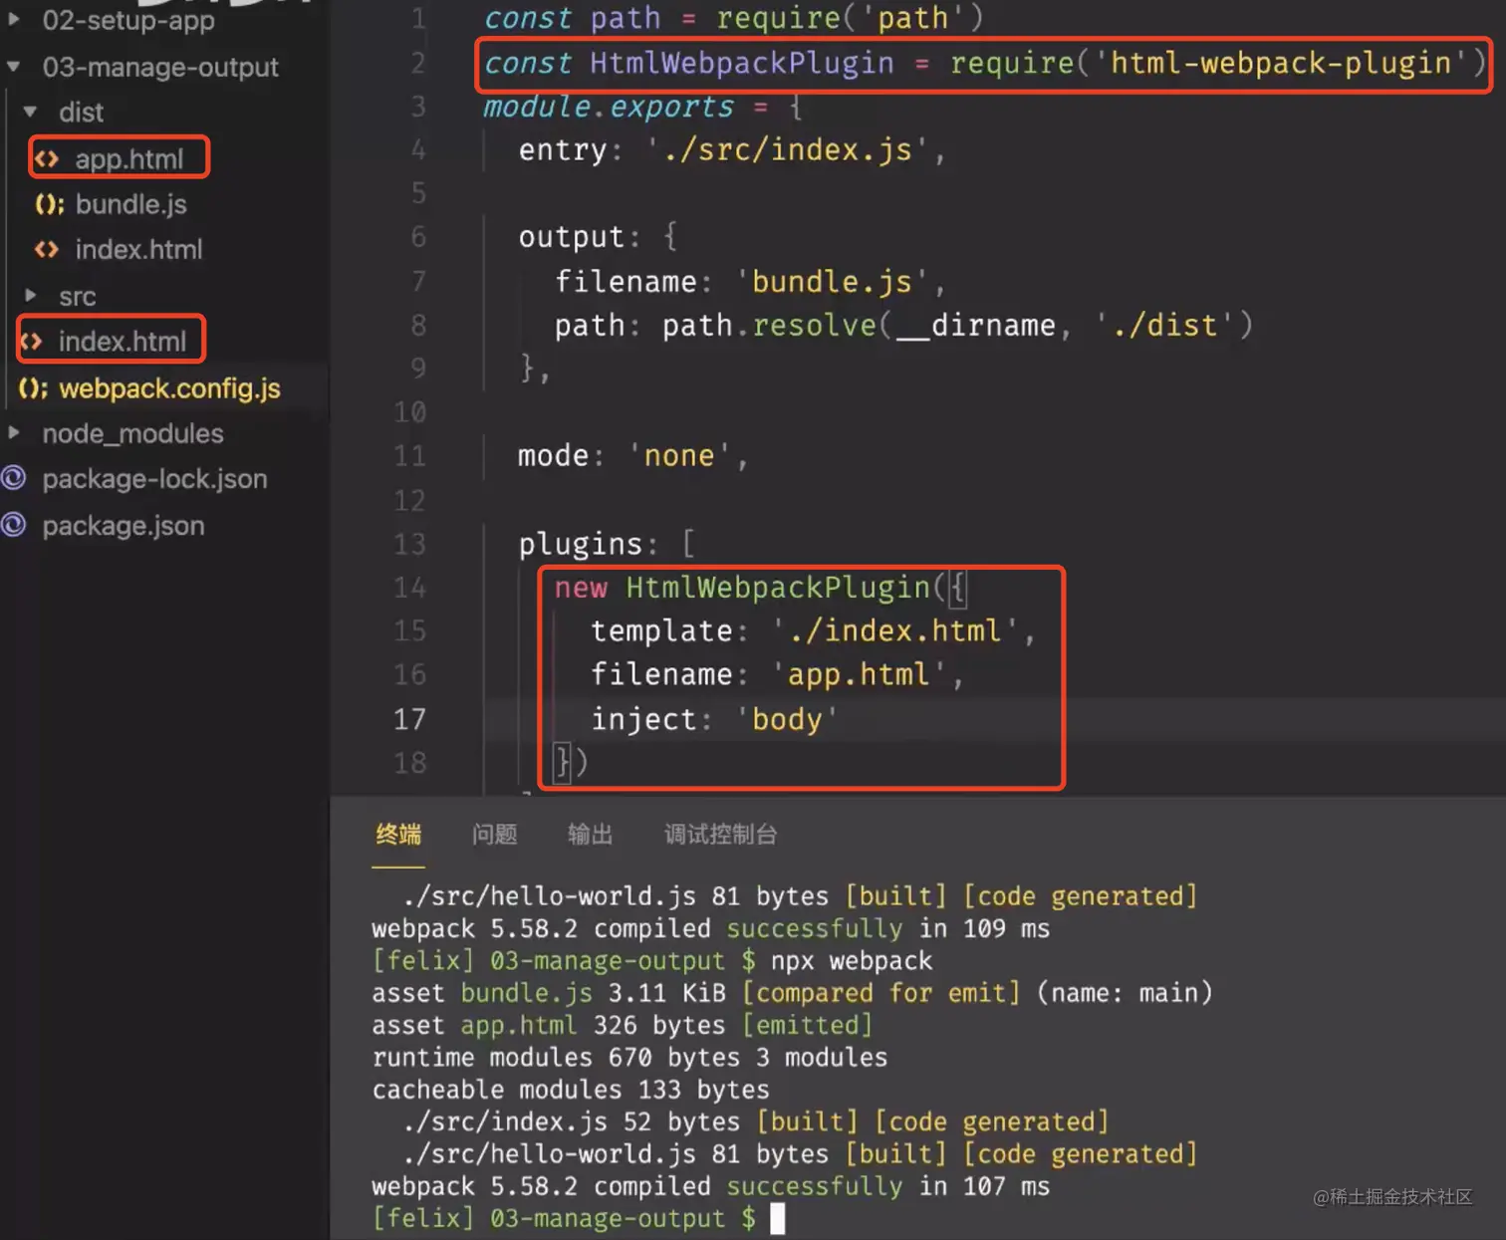Select webpack.config.js in the file tree
Screen dimensions: 1506x1240
169,388
